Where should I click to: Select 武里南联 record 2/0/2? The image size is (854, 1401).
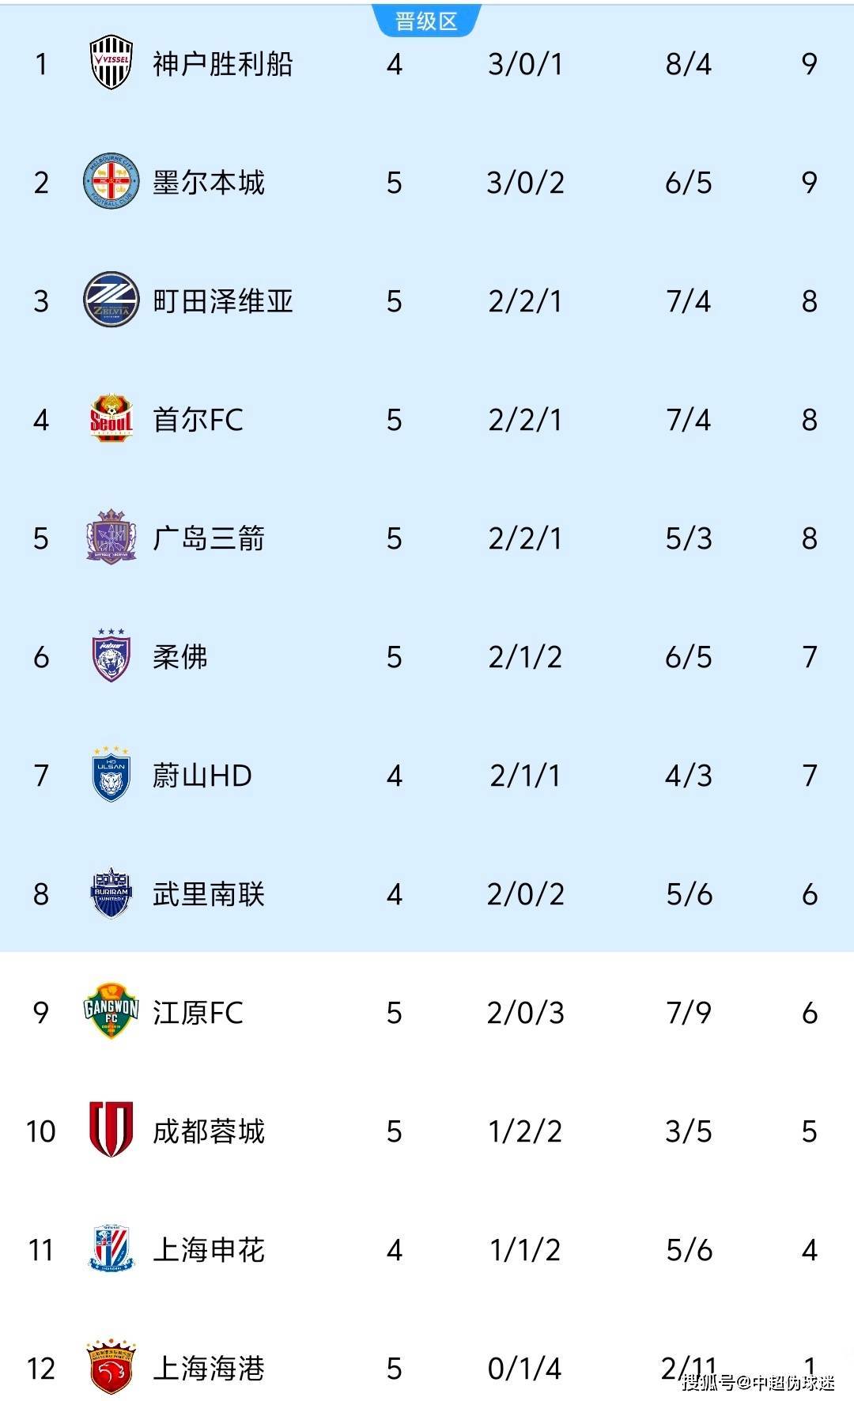[x=525, y=894]
